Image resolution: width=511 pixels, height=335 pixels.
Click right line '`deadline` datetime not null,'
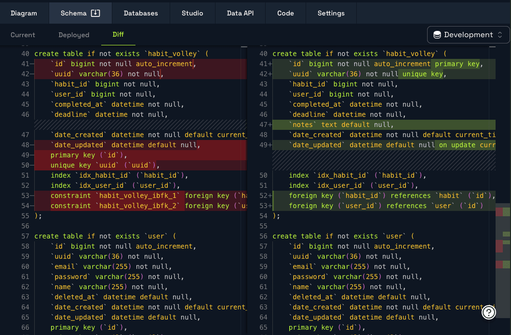pos(348,114)
